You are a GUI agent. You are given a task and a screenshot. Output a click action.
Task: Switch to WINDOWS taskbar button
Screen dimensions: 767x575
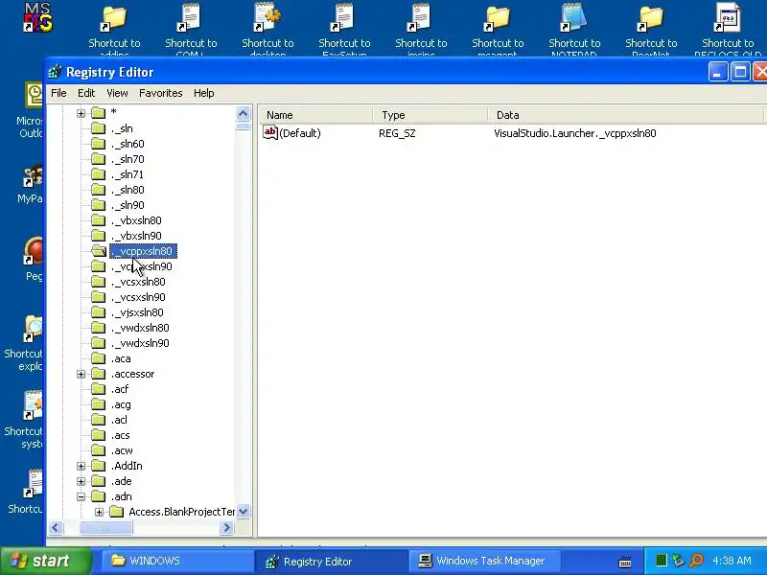[177, 561]
